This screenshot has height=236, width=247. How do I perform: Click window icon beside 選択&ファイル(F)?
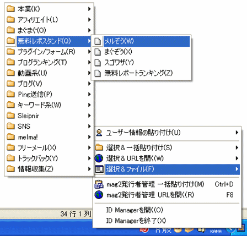pyautogui.click(x=99, y=169)
